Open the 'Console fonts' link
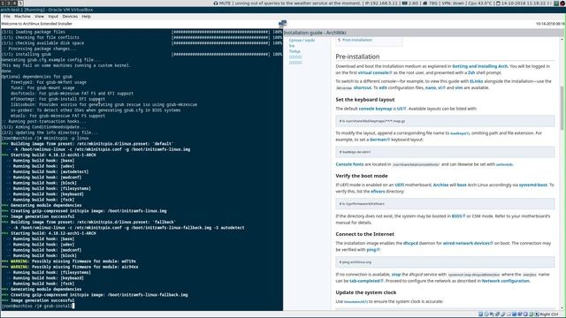566x318 pixels. click(x=349, y=164)
